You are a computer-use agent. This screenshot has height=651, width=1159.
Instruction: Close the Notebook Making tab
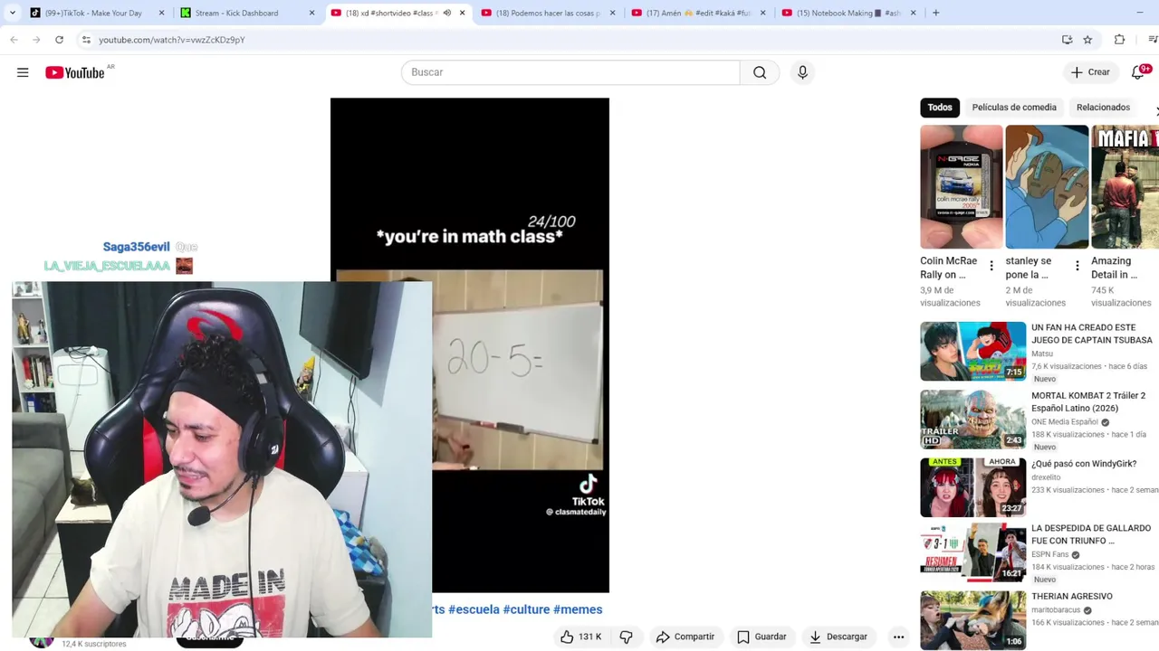pos(913,13)
